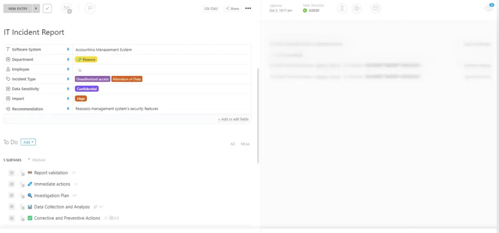View description icon of Investigation Plan

coord(75,195)
